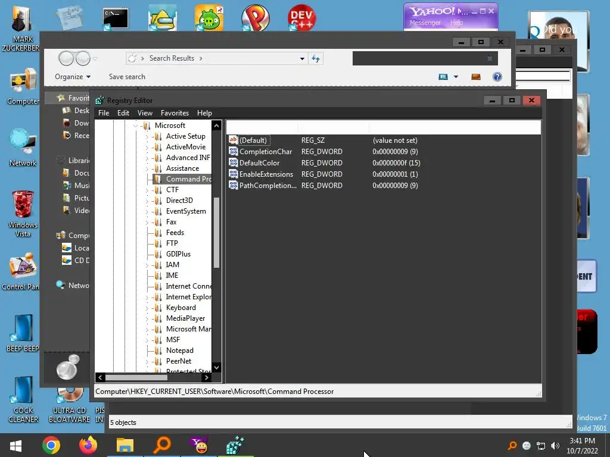Click the DefaultColor DWORD icon

coord(233,162)
